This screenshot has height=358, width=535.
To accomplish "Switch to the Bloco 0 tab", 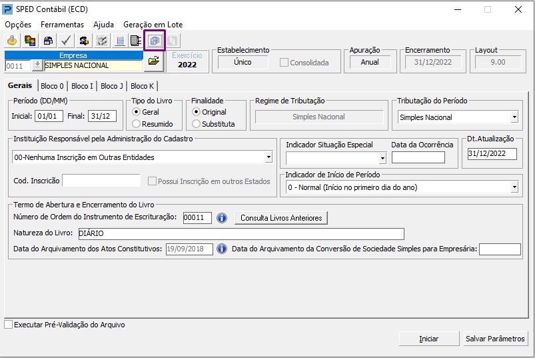I will (x=52, y=86).
